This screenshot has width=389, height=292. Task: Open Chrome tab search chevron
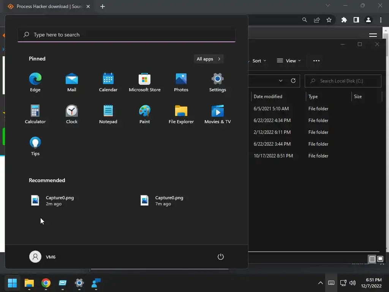(328, 5)
